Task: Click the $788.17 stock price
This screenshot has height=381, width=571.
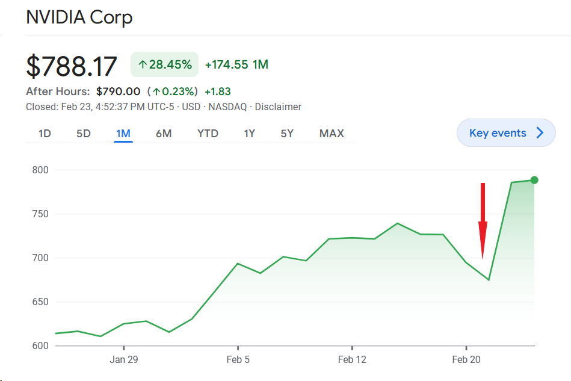Action: pos(72,66)
